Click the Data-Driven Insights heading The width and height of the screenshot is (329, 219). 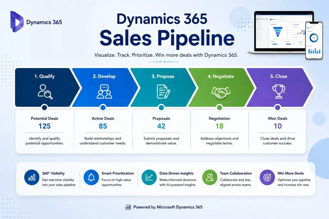pos(176,173)
